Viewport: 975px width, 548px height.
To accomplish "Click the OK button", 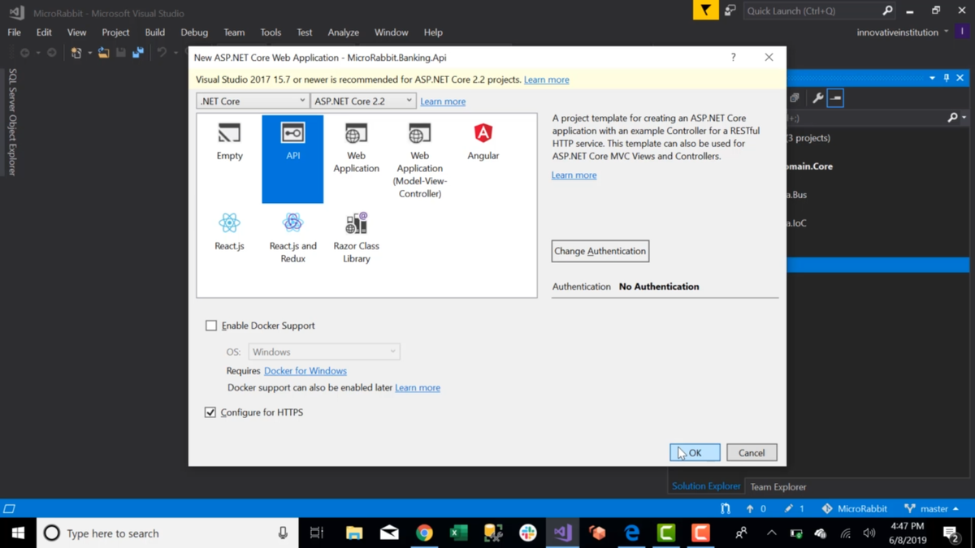I will [695, 453].
